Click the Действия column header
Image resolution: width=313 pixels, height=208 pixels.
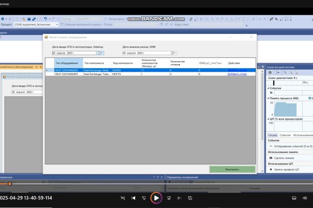coord(241,63)
